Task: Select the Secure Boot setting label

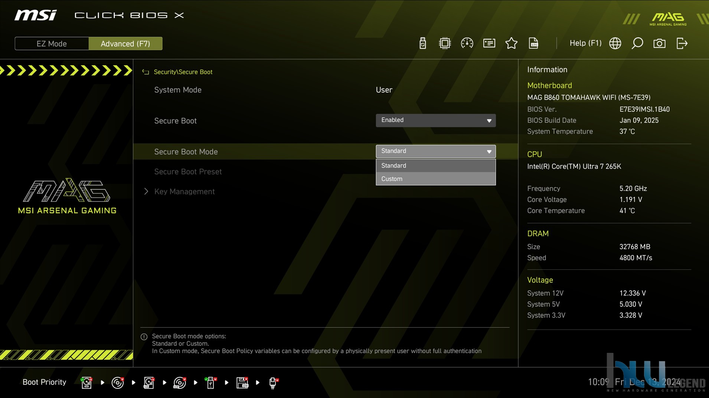Action: [175, 121]
